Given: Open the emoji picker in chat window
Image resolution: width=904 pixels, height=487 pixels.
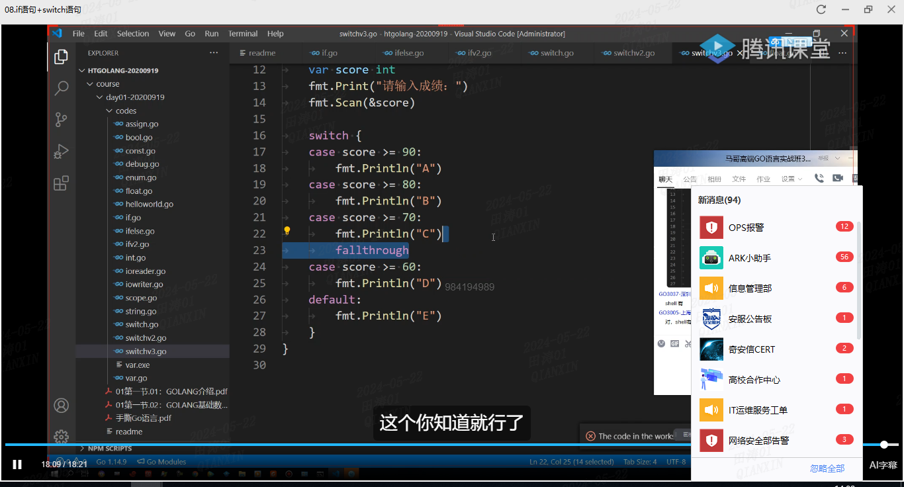Looking at the screenshot, I should point(661,343).
